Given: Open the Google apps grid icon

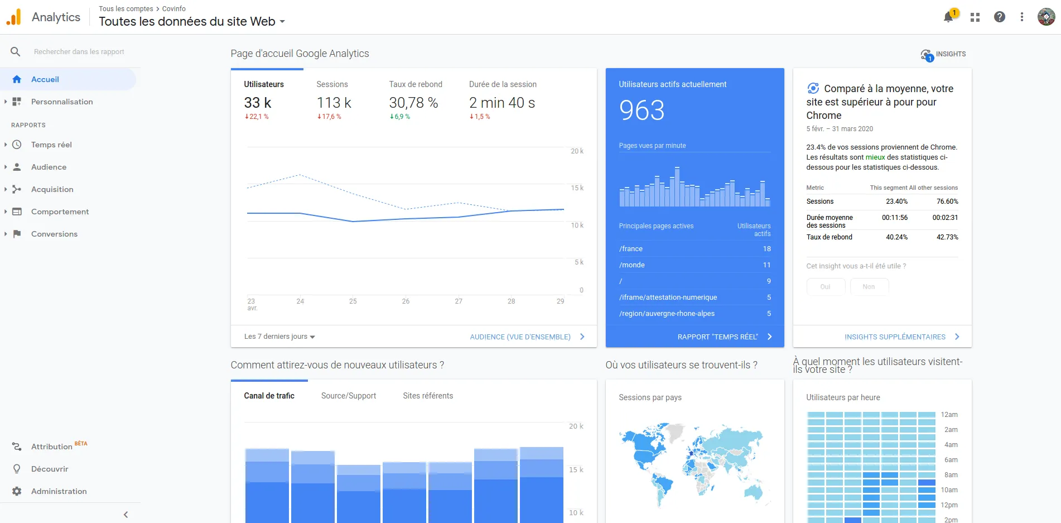Looking at the screenshot, I should pyautogui.click(x=975, y=17).
